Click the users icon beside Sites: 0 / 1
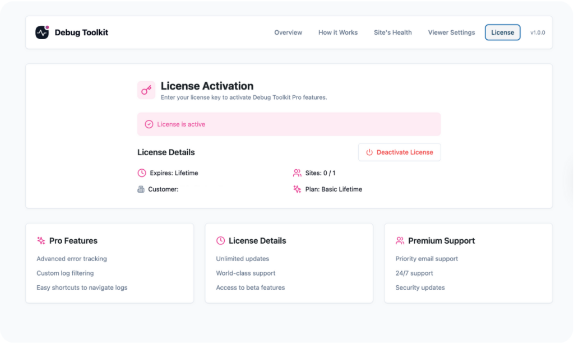The image size is (574, 344). pyautogui.click(x=297, y=173)
